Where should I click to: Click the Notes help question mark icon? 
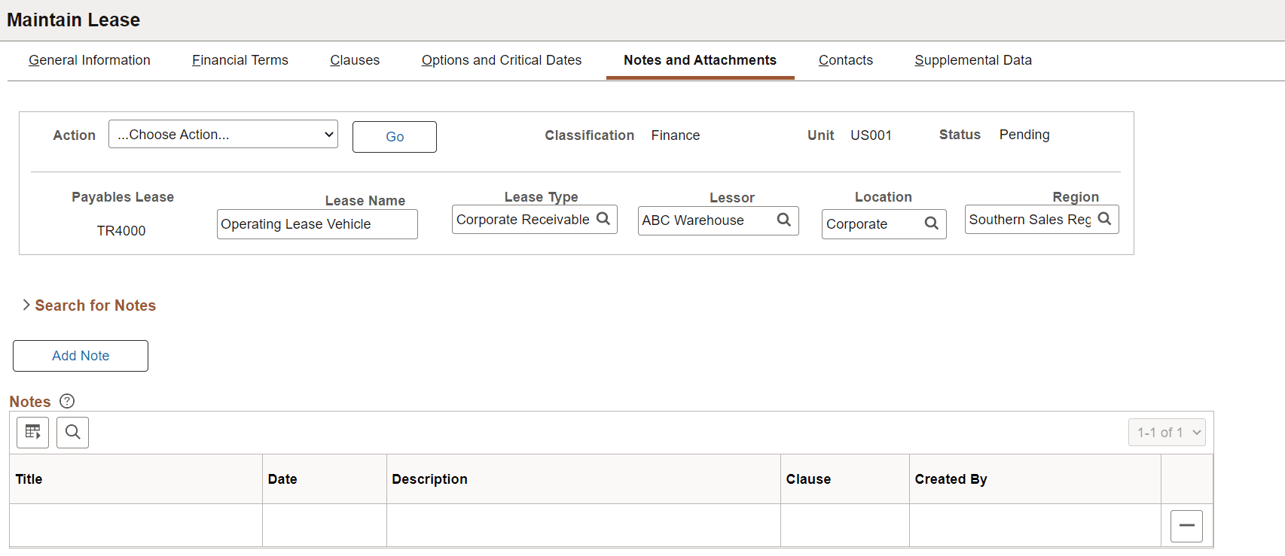coord(67,401)
